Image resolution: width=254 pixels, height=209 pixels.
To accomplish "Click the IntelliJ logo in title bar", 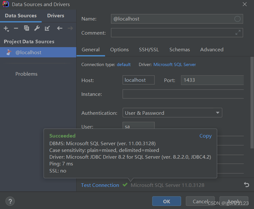I will coord(5,4).
